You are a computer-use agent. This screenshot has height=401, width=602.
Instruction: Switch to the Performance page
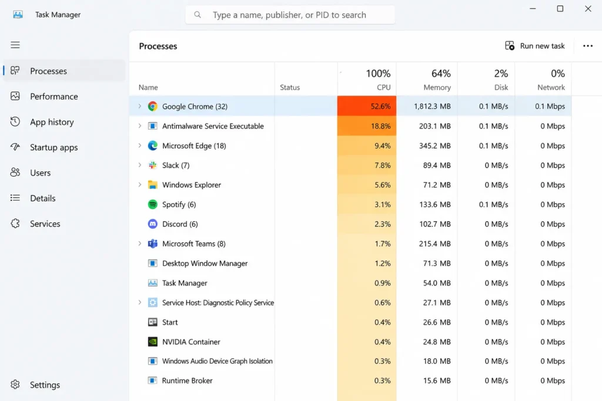click(x=64, y=96)
